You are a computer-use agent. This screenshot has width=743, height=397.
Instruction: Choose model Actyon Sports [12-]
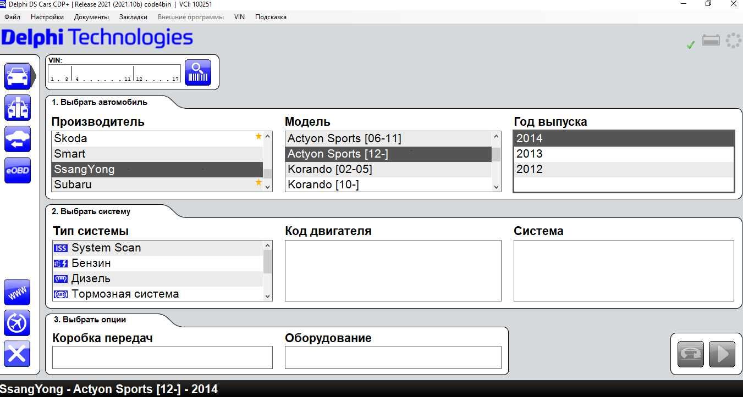point(388,154)
